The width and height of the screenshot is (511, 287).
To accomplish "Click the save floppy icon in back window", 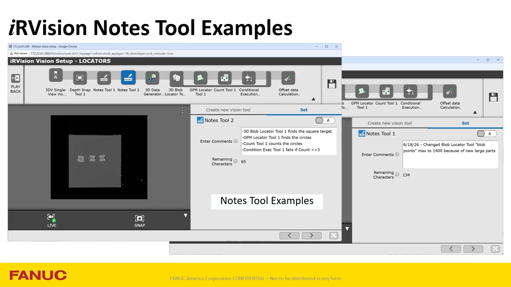I will [x=493, y=97].
